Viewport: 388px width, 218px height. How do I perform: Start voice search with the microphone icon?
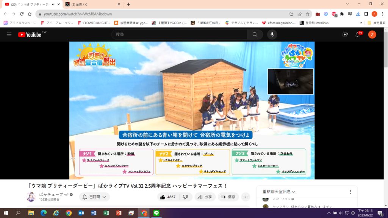[272, 34]
